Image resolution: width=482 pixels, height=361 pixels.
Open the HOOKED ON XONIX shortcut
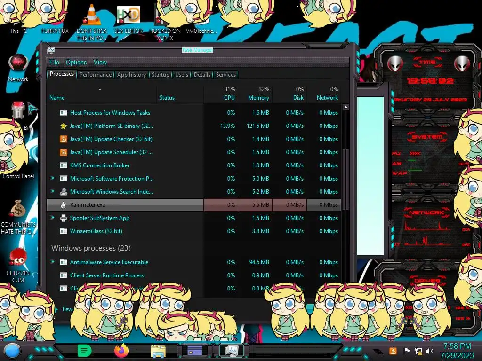click(165, 23)
